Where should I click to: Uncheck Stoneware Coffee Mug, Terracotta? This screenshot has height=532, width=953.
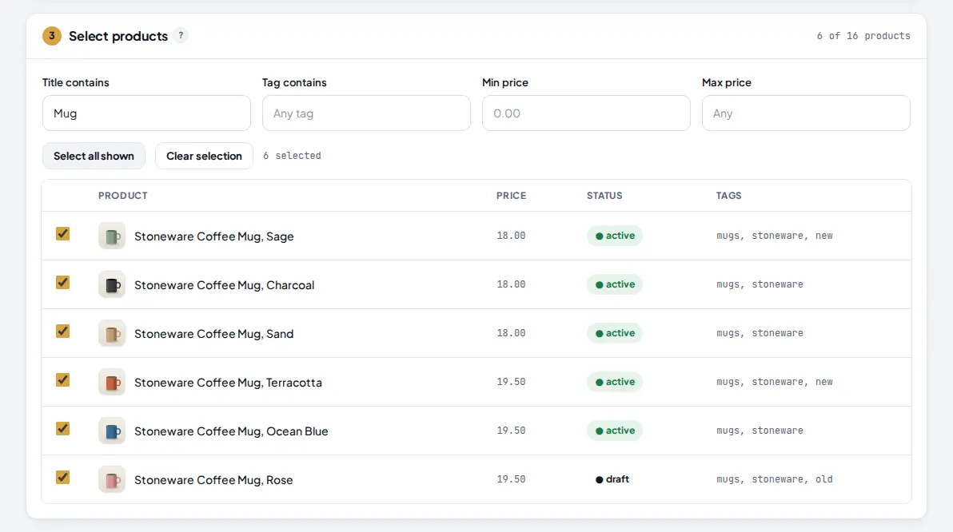62,379
